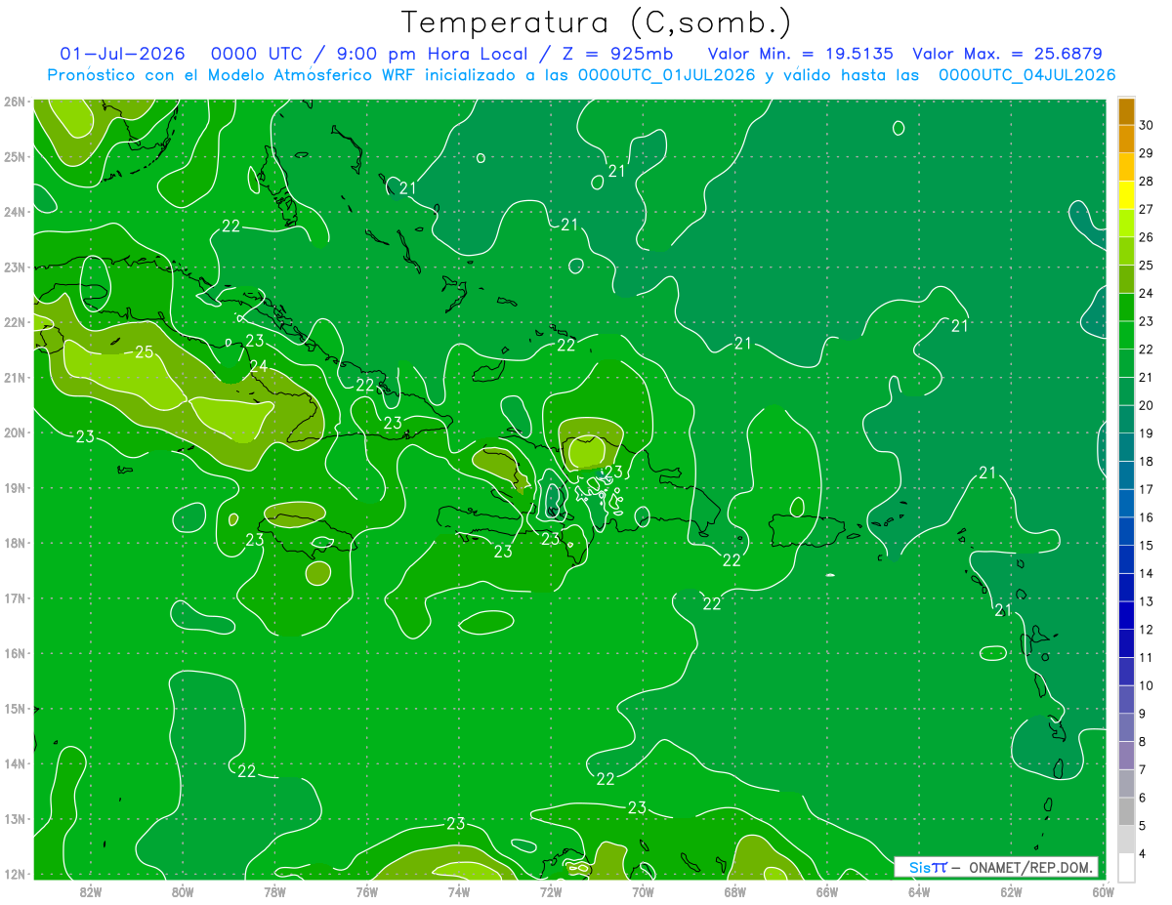Click the legend value "4" on color bar

(1143, 853)
